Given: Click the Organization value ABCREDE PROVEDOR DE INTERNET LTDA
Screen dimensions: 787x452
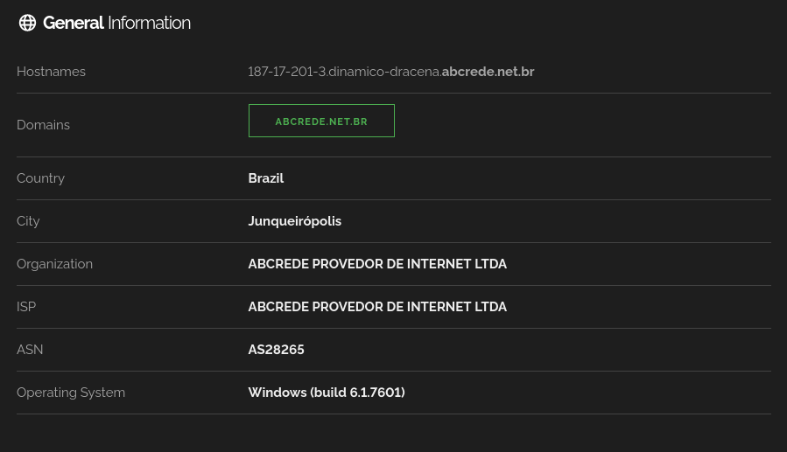Looking at the screenshot, I should pyautogui.click(x=377, y=264).
